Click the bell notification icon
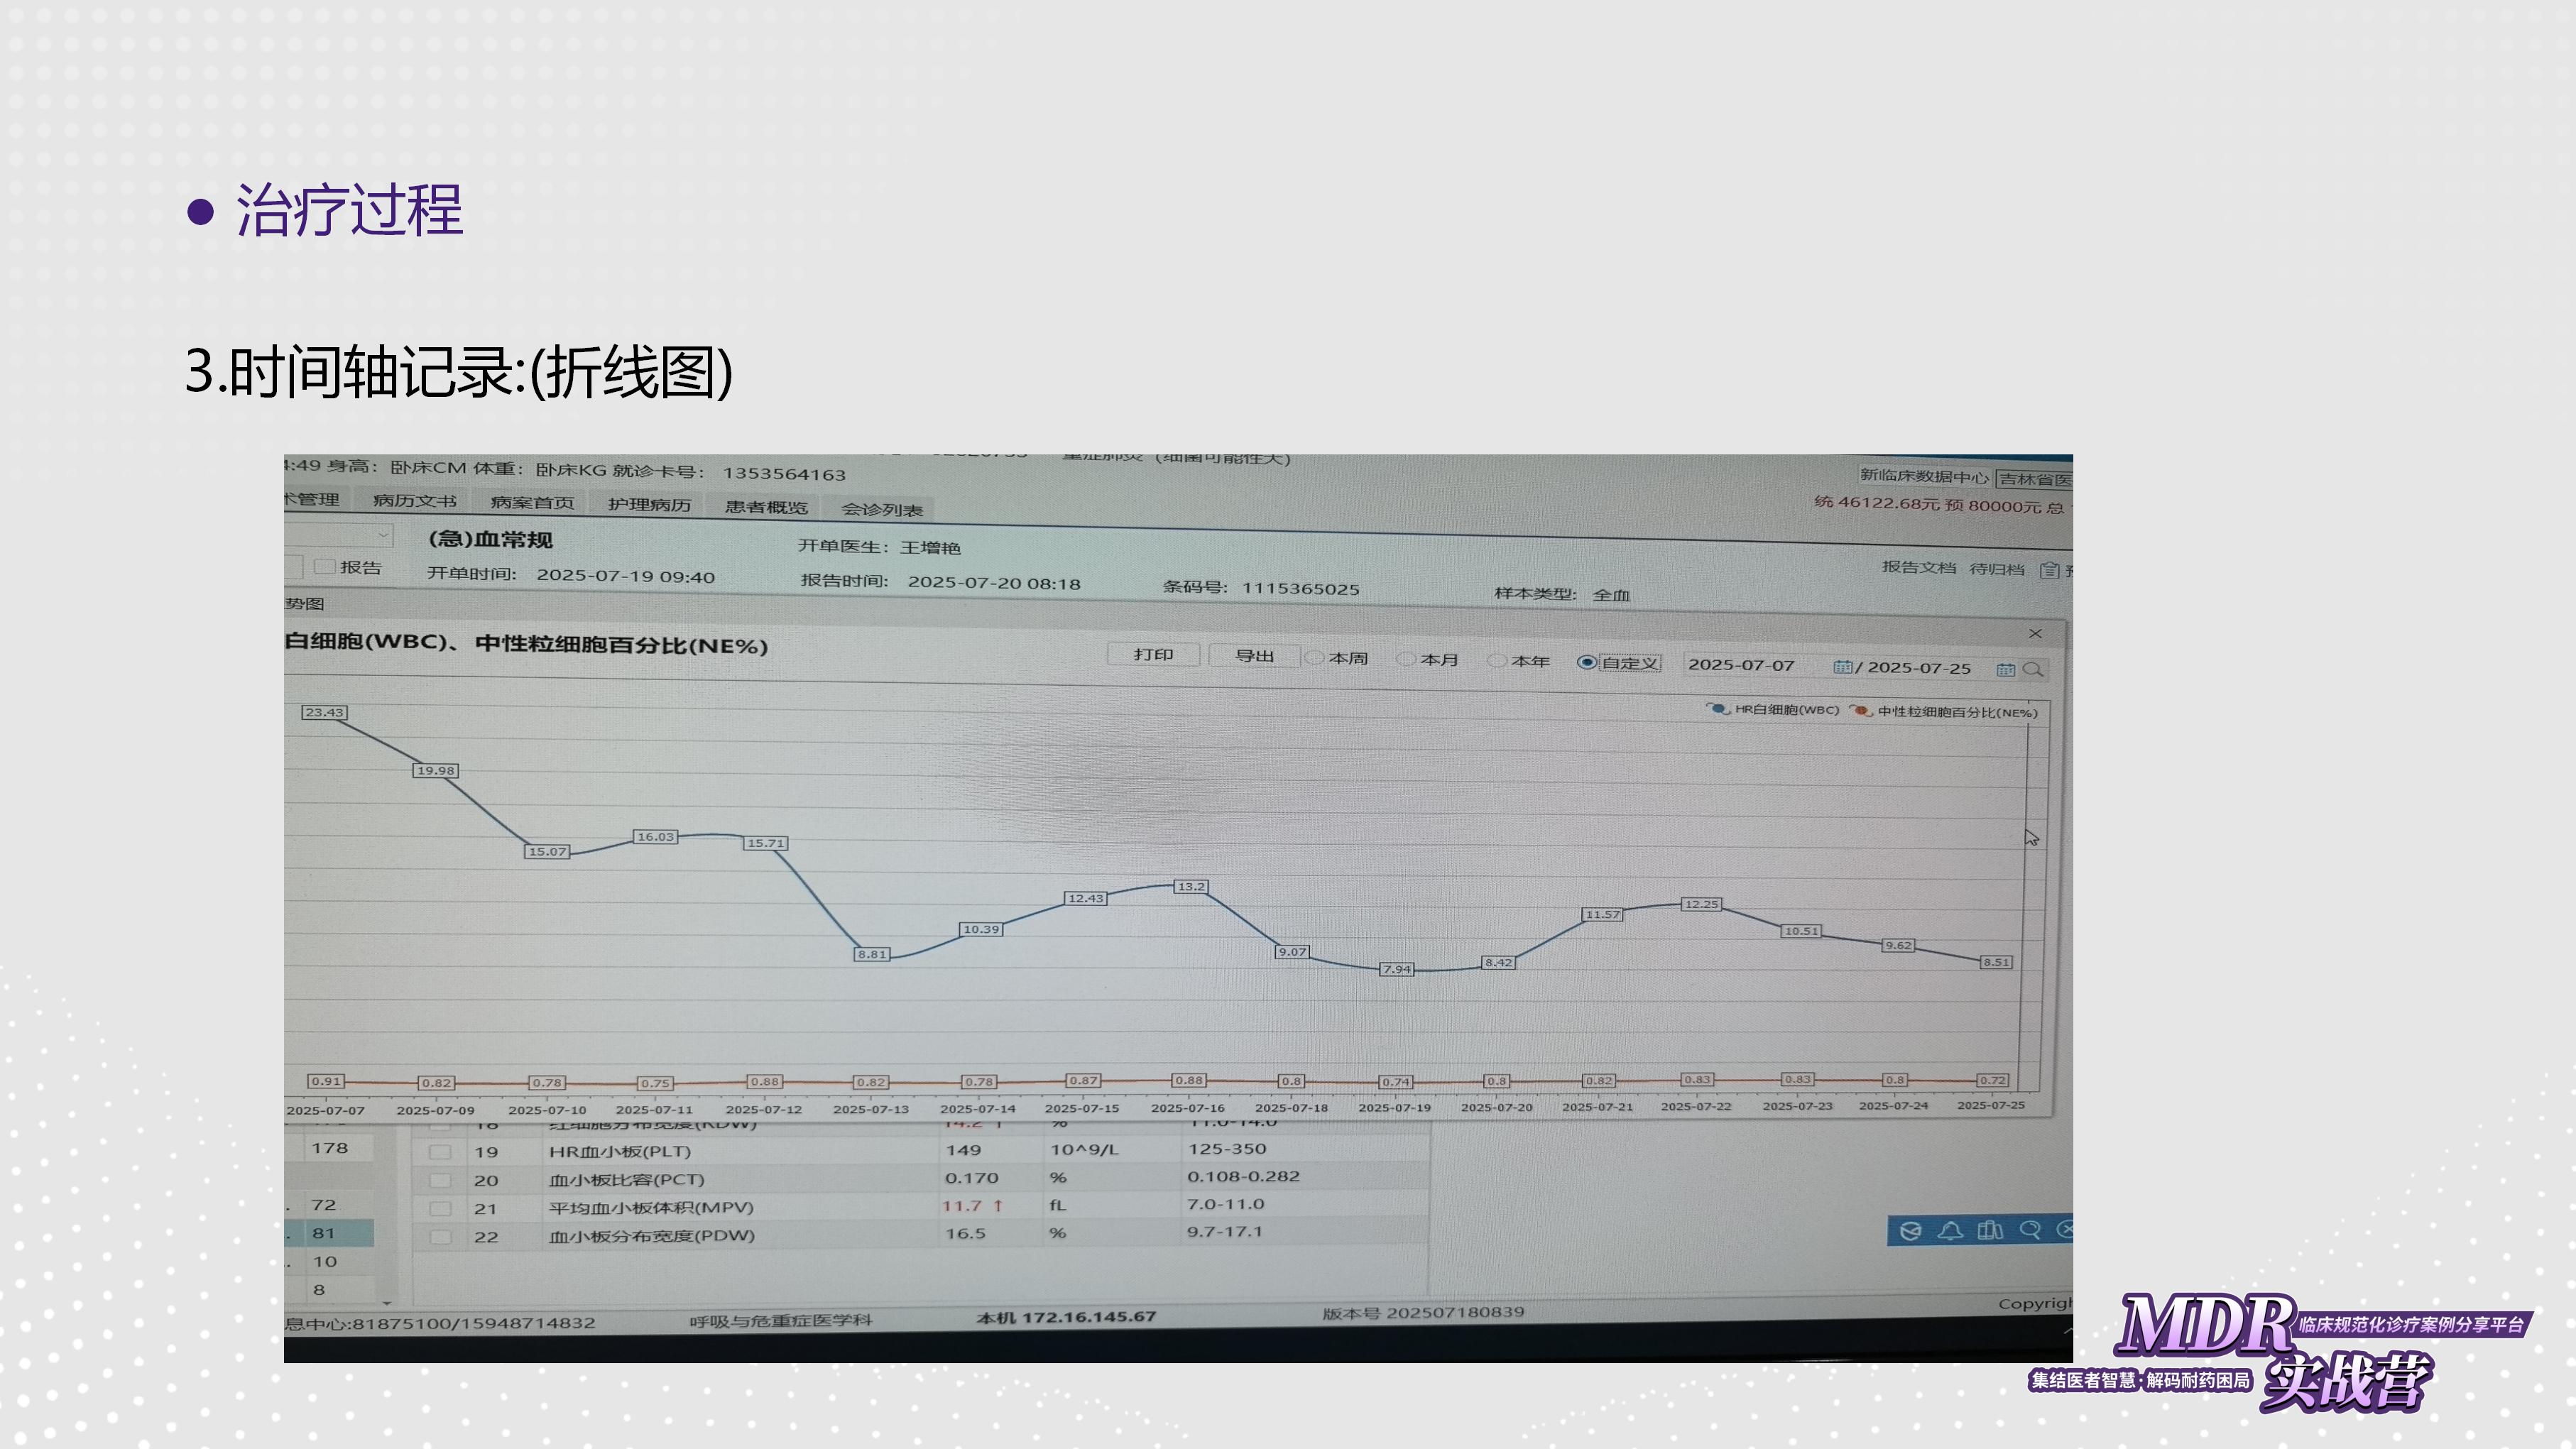Screen dimensions: 2576x1449 pos(1950,1231)
